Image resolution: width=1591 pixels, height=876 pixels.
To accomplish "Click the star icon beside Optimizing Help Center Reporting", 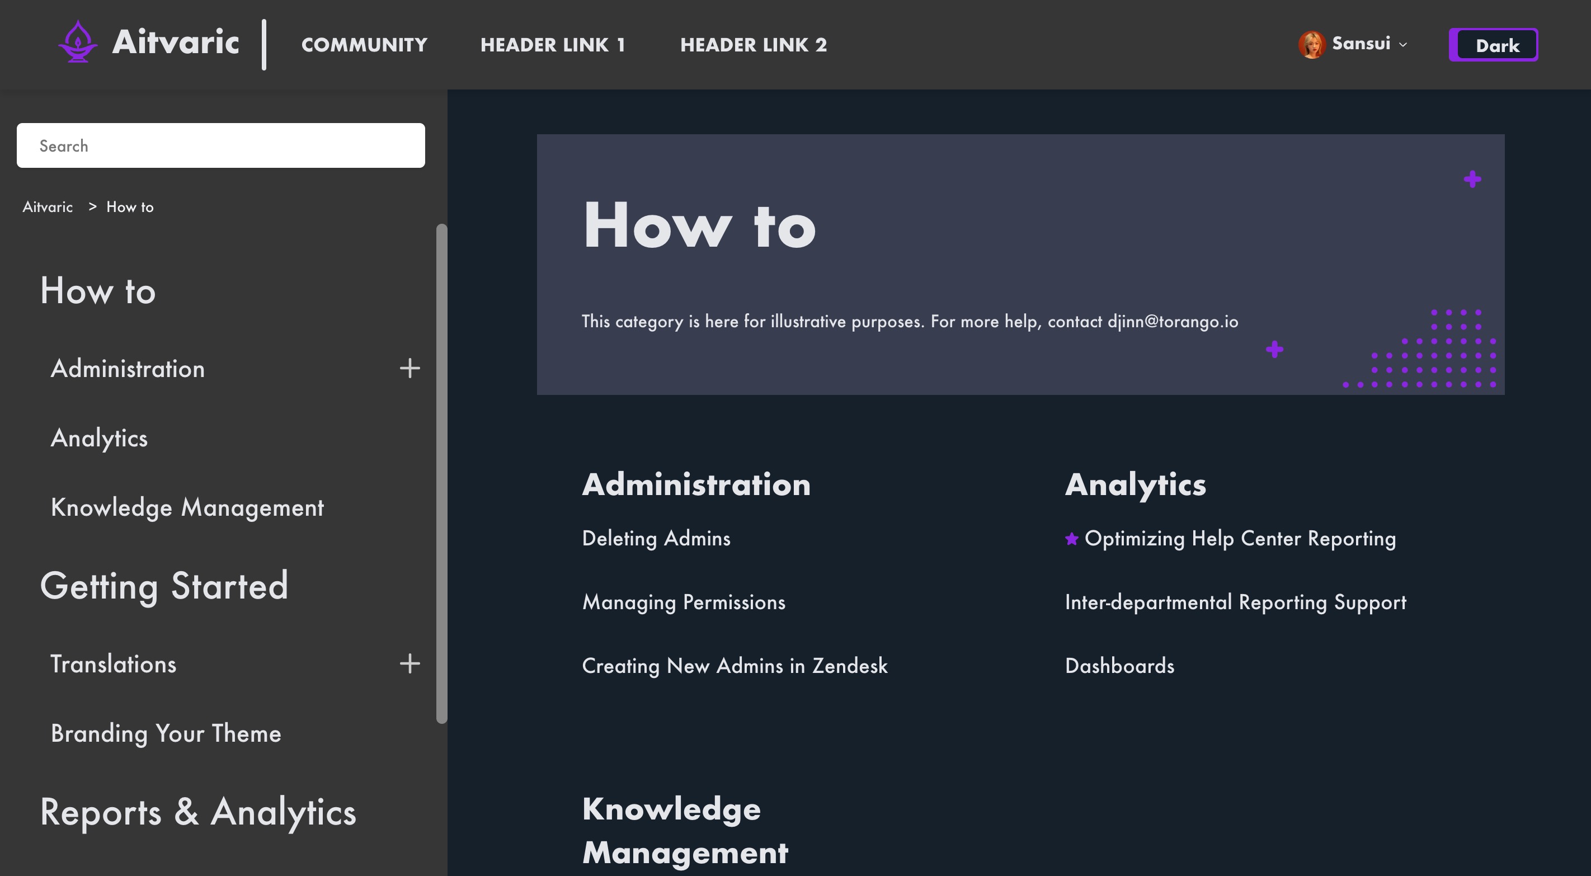I will pos(1072,539).
